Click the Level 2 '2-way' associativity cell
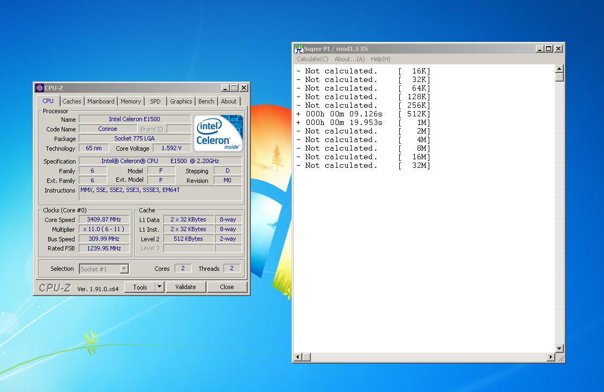604x392 pixels. coord(228,239)
